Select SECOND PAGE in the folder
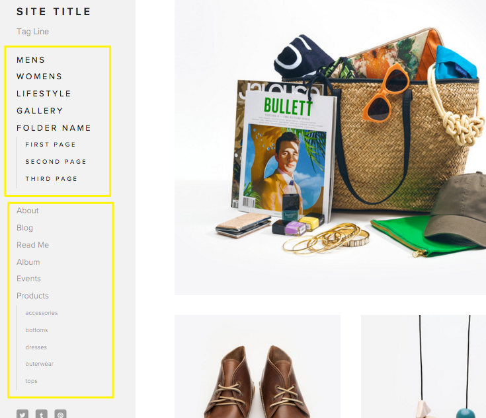The width and height of the screenshot is (486, 418). [56, 162]
